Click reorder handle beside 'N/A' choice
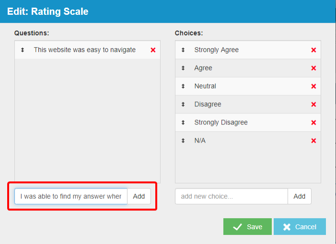Viewport: 336px width, 244px height. click(183, 141)
